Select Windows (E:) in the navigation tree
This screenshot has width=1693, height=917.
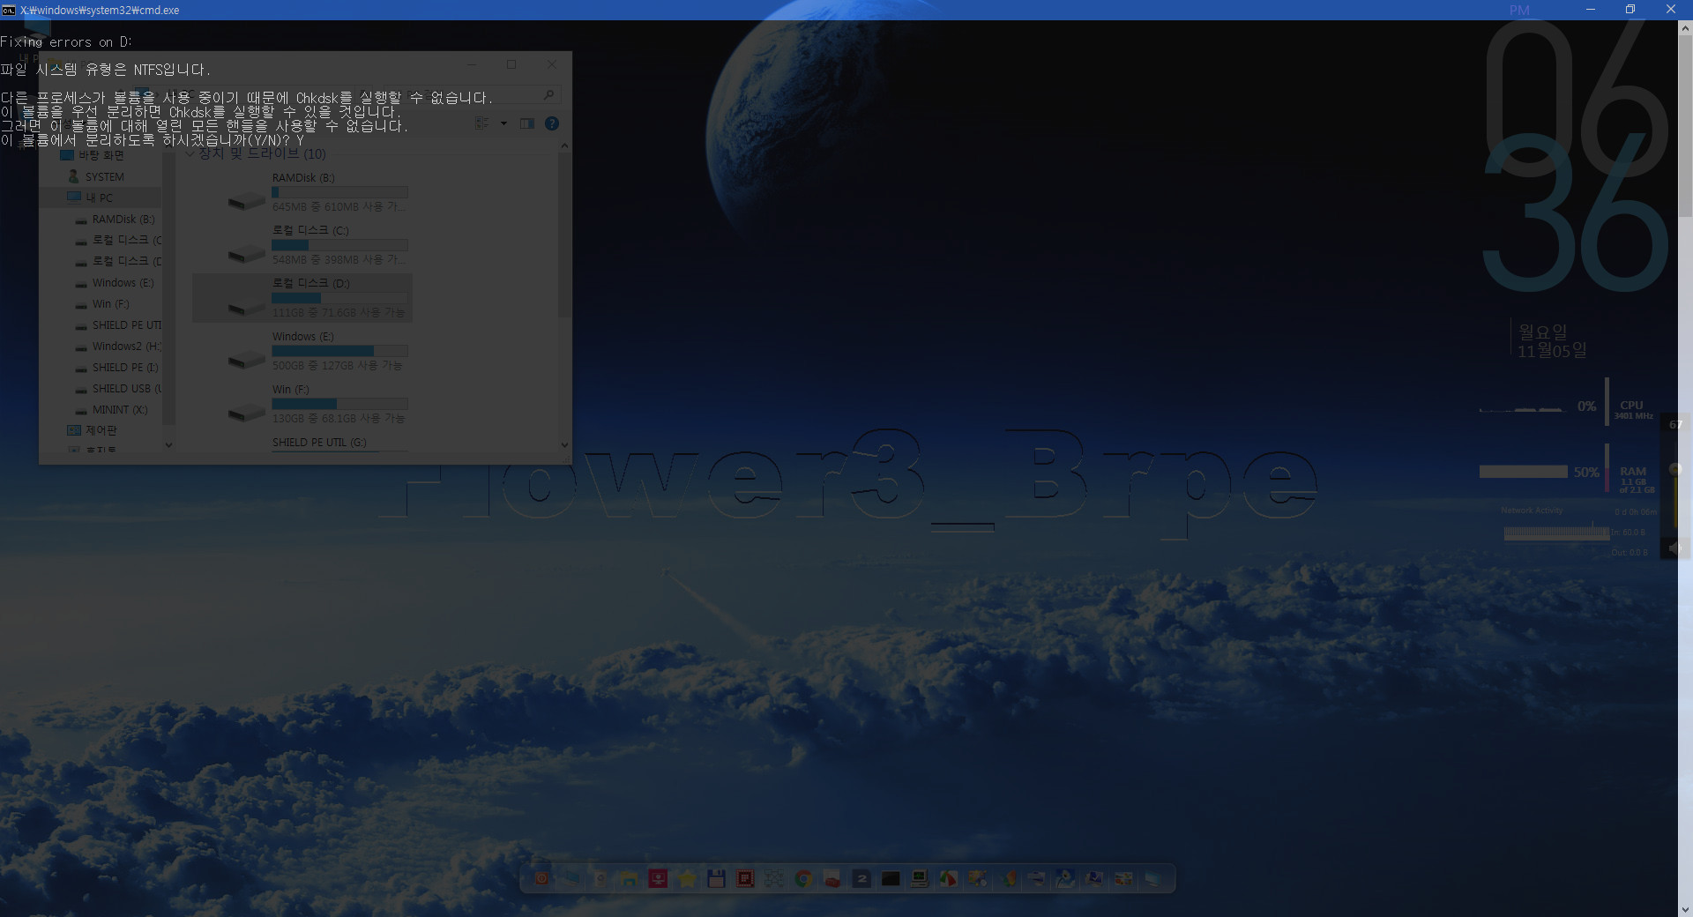click(x=115, y=282)
